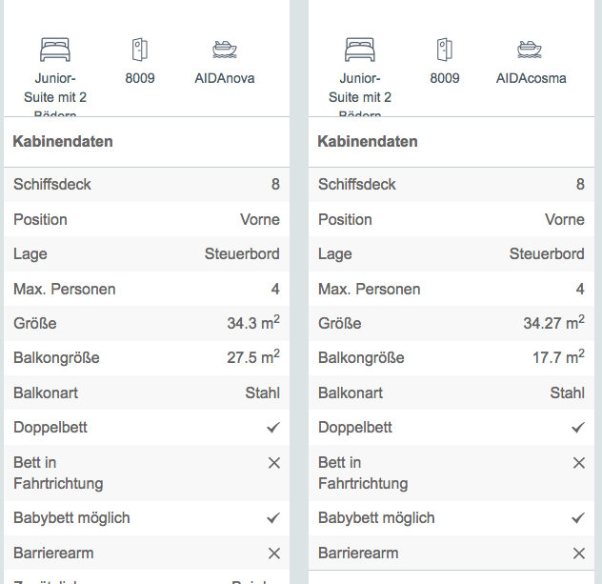Click the bed icon in the AIDAnova card

(x=55, y=49)
